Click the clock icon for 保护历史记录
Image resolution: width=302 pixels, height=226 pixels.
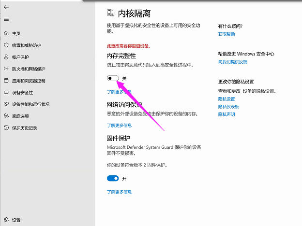point(6,128)
